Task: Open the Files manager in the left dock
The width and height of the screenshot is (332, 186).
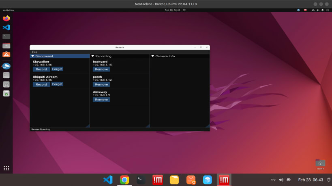Action: coord(6,46)
